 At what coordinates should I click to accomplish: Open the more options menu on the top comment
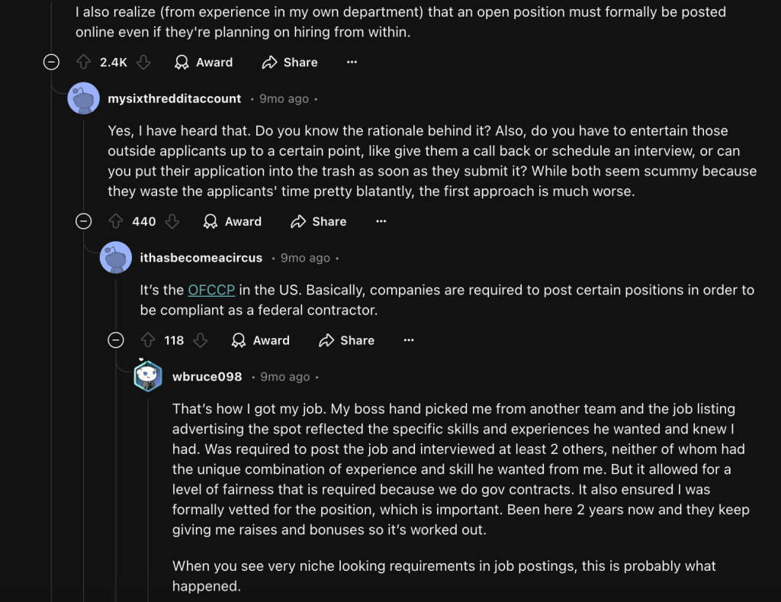[352, 63]
